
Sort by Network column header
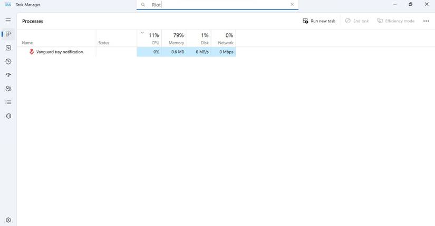point(226,39)
